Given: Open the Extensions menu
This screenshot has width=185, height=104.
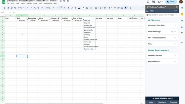Looking at the screenshot, I should coord(48,3).
